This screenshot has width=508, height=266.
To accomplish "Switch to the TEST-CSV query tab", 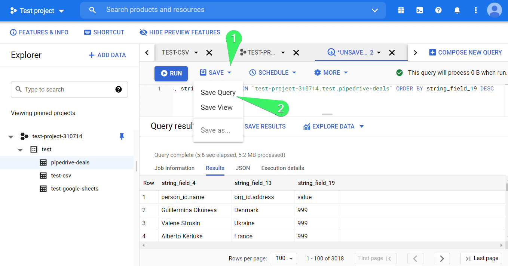I will pyautogui.click(x=175, y=53).
